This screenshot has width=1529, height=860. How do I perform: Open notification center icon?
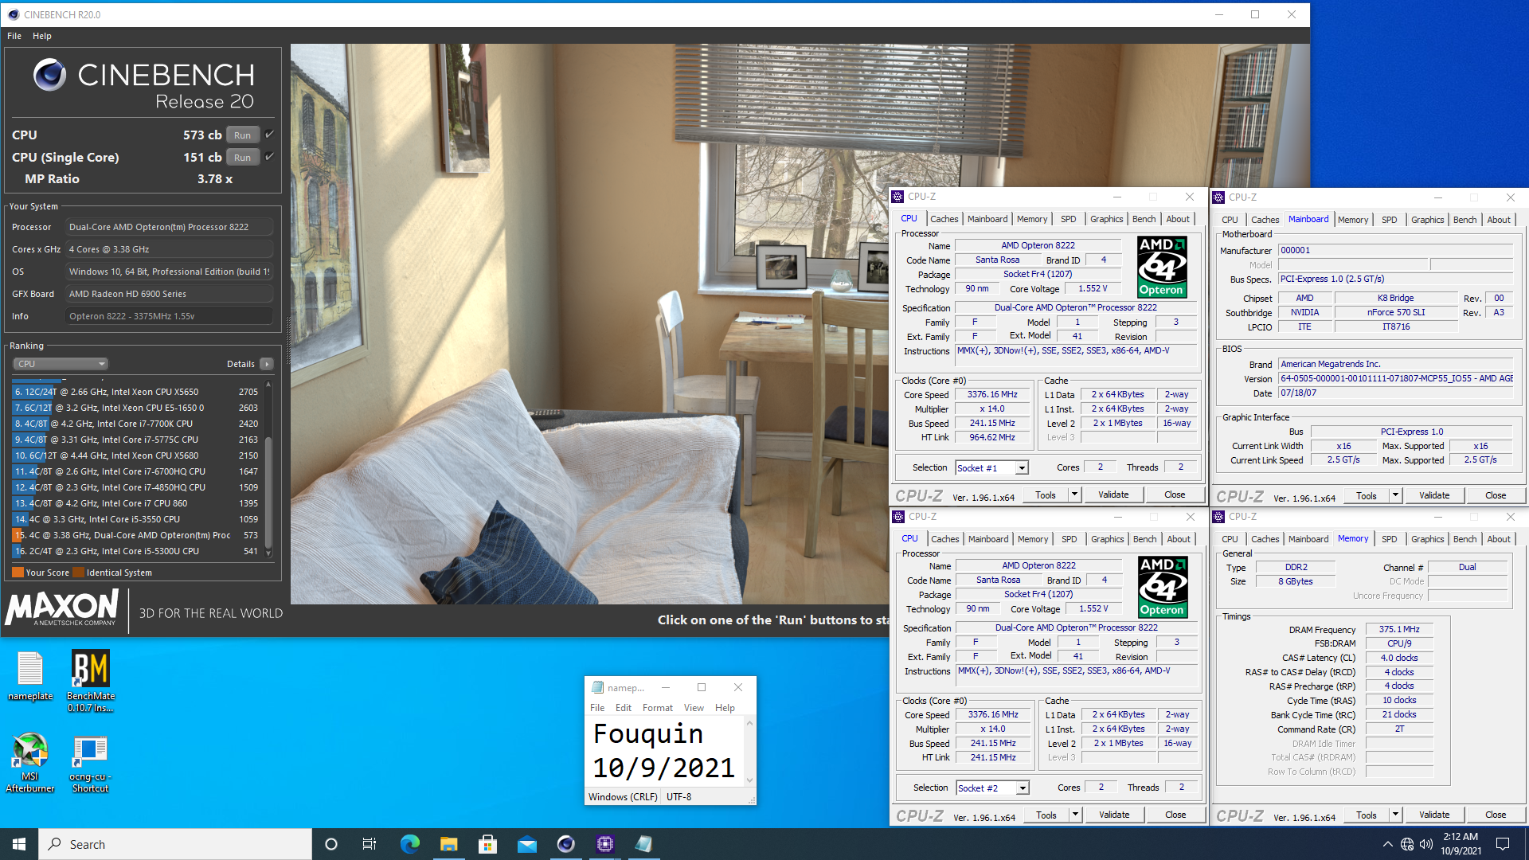[1503, 844]
